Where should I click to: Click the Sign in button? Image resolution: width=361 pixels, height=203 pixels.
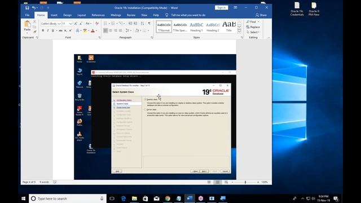click(x=221, y=7)
